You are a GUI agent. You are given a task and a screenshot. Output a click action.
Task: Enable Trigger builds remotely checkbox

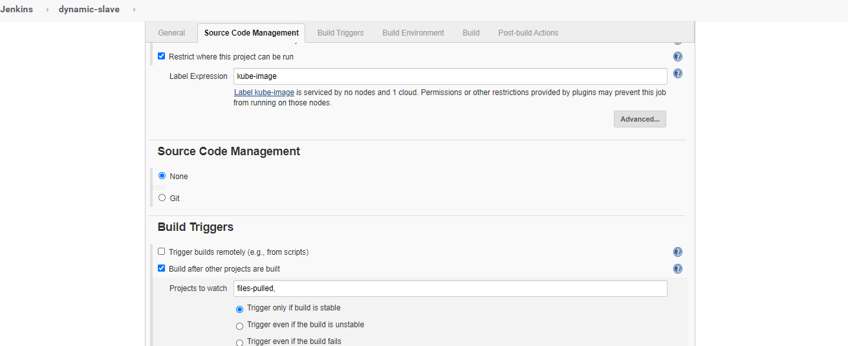[x=162, y=252]
